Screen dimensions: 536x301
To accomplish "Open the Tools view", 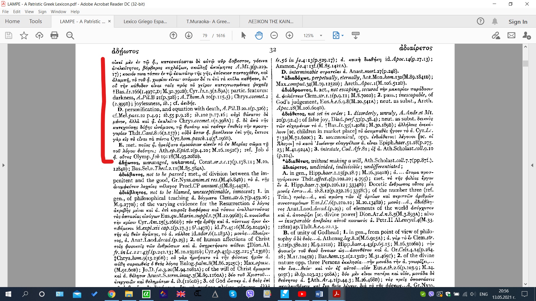I will coord(35,21).
